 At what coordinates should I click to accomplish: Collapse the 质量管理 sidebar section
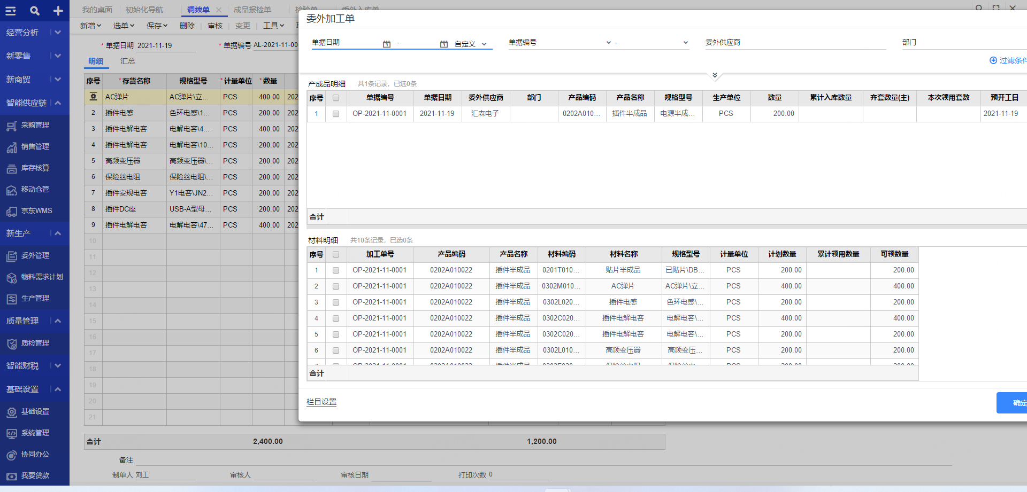click(58, 321)
